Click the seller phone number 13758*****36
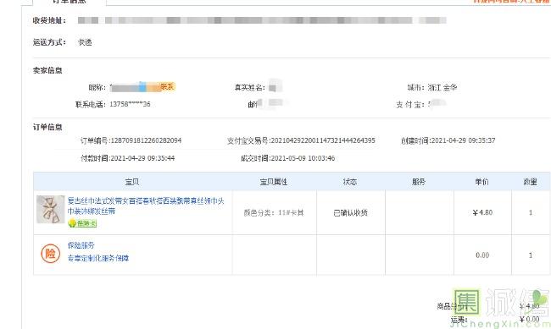This screenshot has height=329, width=551. (x=130, y=104)
